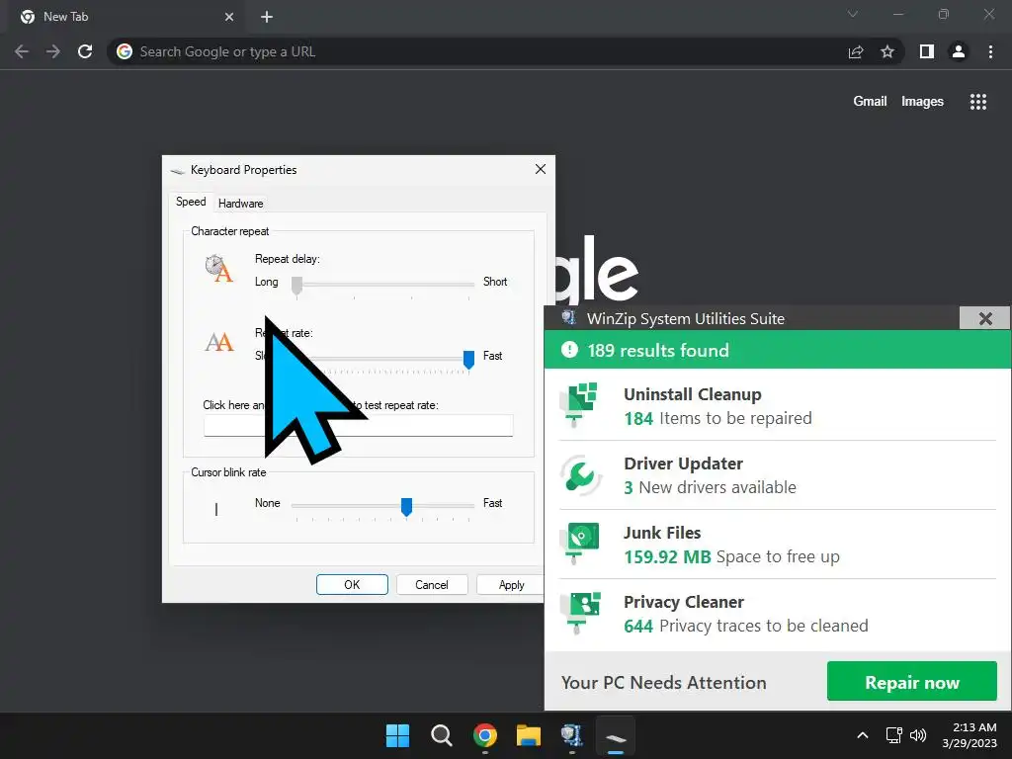Open Chrome three-dot menu
The height and width of the screenshot is (759, 1012).
pyautogui.click(x=990, y=51)
